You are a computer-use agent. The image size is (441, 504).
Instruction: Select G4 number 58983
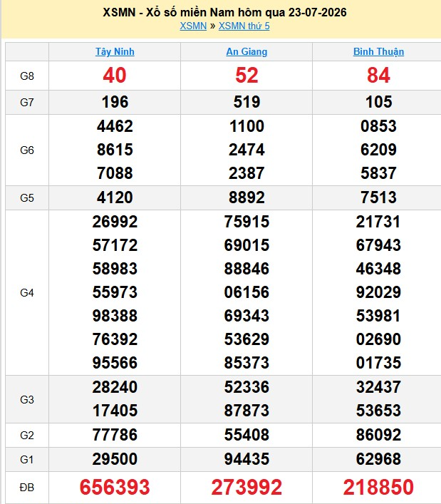(115, 269)
